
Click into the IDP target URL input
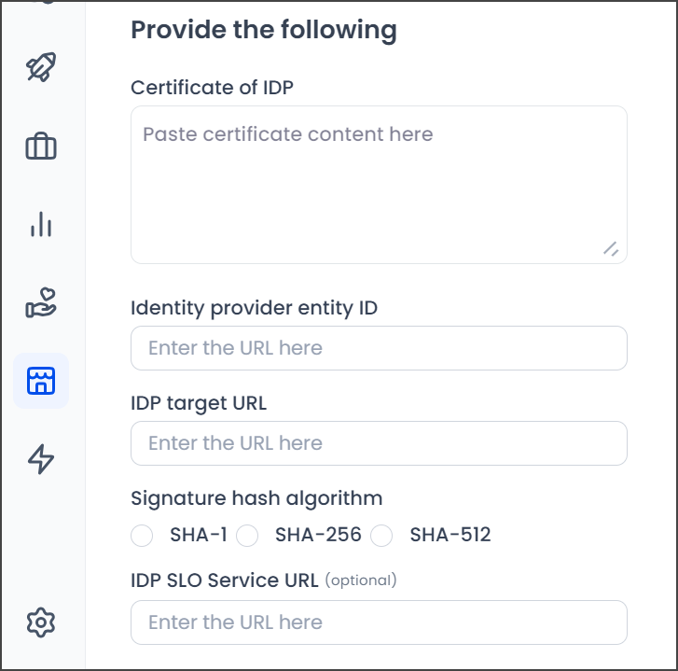[x=379, y=443]
